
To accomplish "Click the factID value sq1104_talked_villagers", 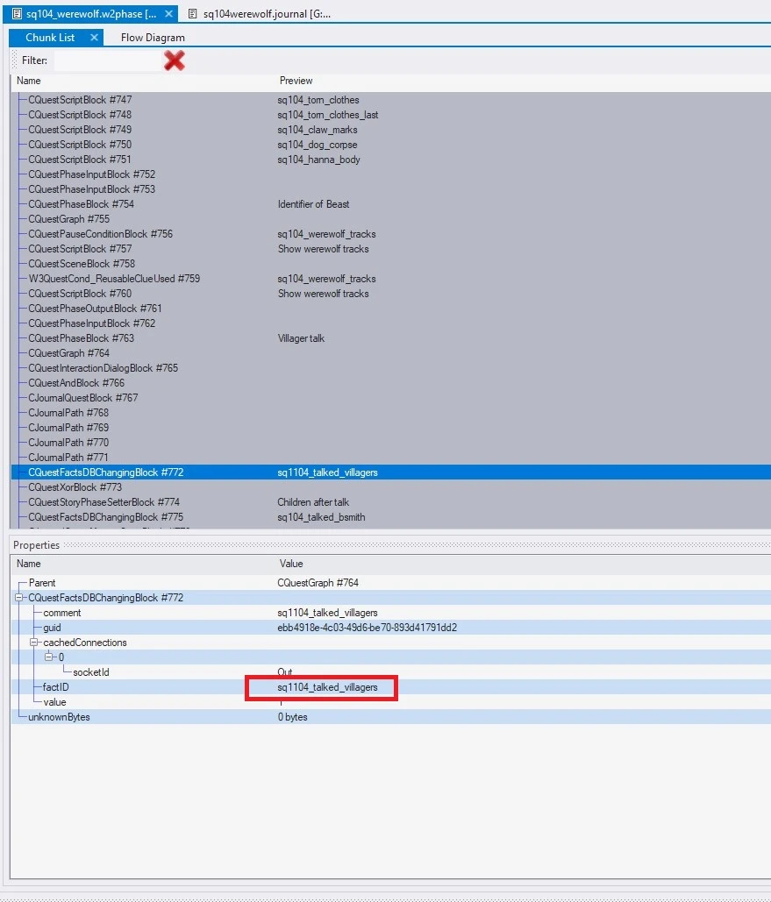I will click(328, 687).
